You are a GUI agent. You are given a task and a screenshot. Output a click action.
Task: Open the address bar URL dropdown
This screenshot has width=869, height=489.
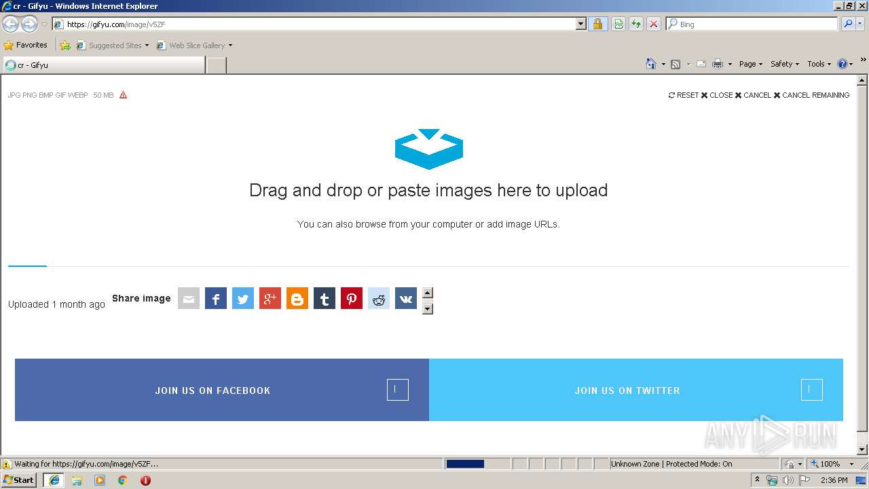click(x=580, y=24)
